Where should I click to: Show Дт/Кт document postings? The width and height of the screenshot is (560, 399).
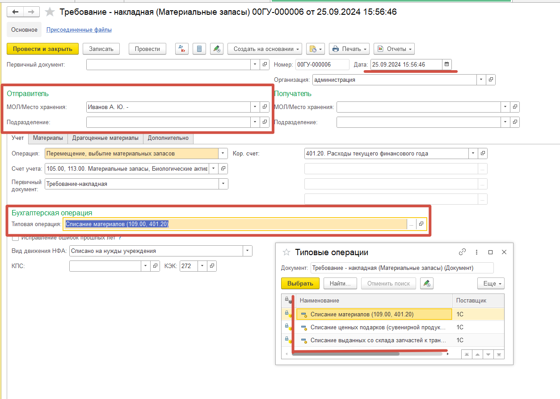click(x=181, y=49)
